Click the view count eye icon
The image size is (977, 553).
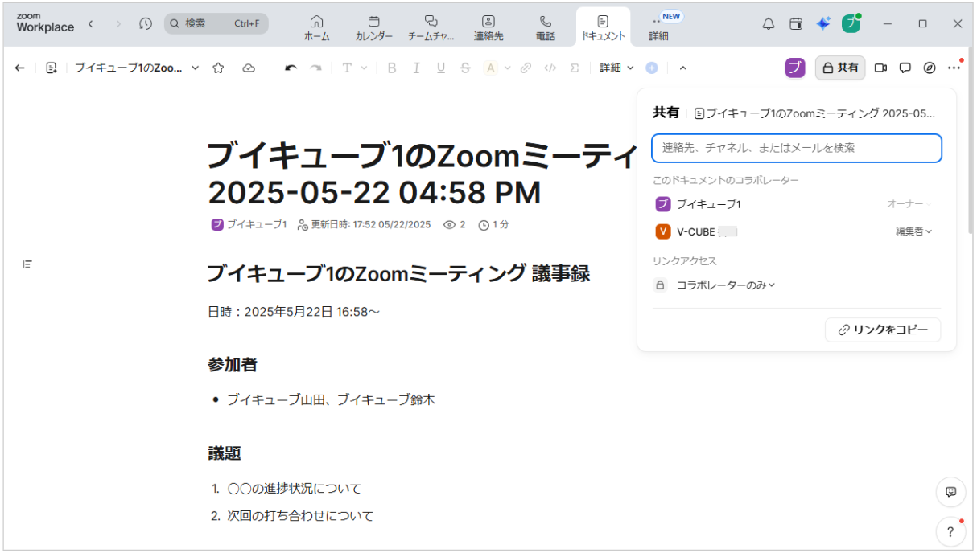[x=450, y=224]
